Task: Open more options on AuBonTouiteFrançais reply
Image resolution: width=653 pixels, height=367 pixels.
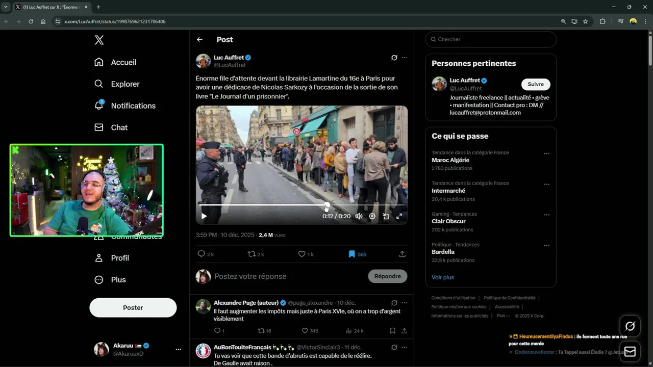Action: [x=404, y=347]
